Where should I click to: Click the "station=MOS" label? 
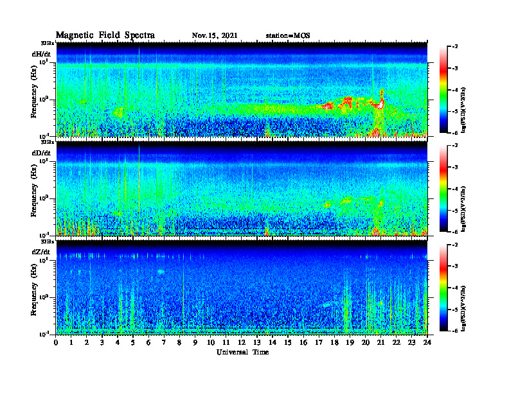[288, 36]
